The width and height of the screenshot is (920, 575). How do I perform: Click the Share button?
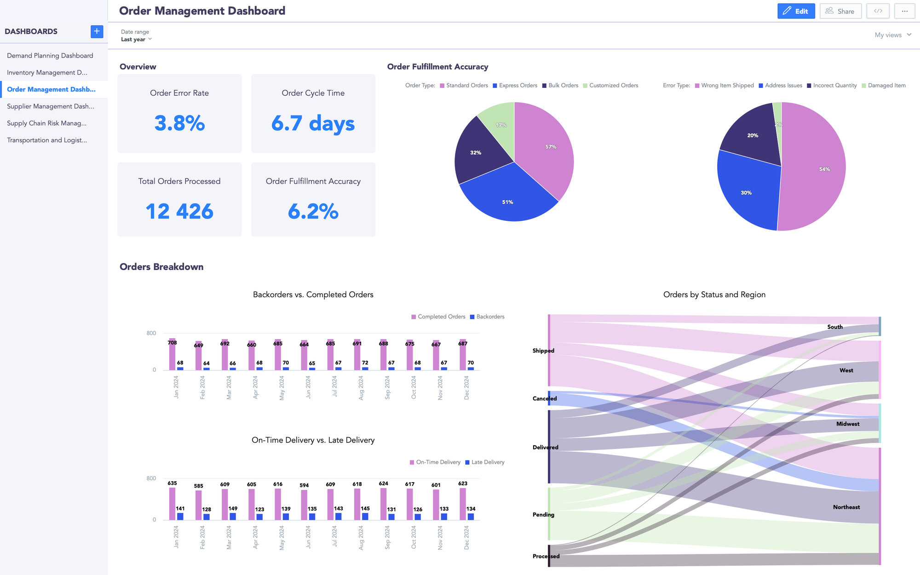coord(840,11)
